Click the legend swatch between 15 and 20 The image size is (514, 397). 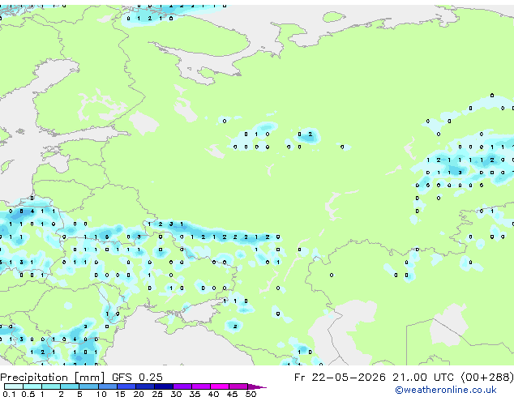126,386
